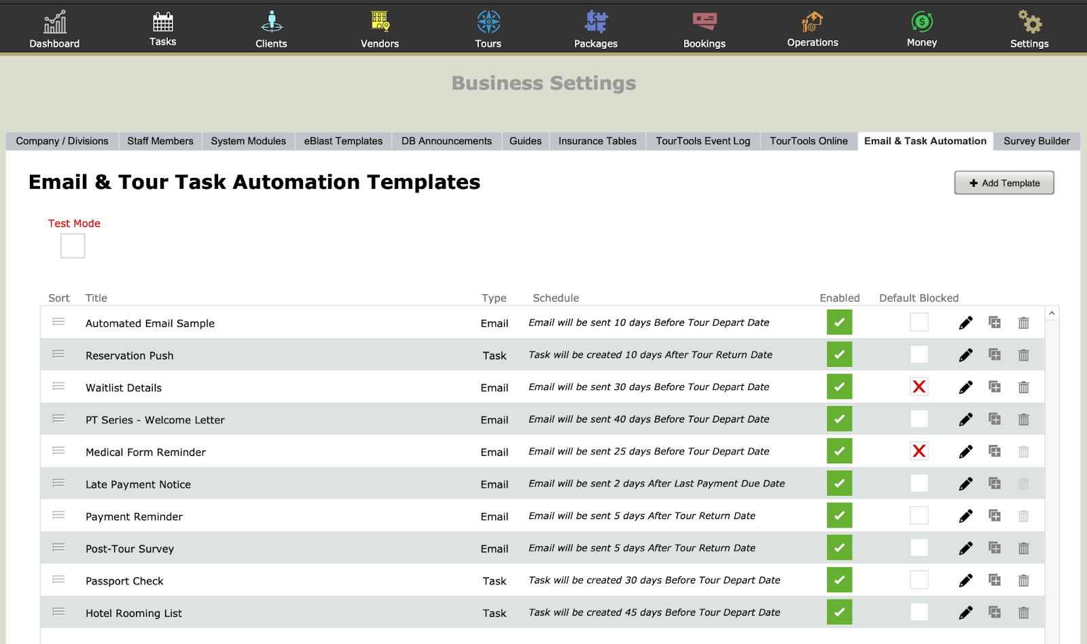Uncheck Default Blocked for Medical Form Reminder
Screen dimensions: 1087x644
919,451
